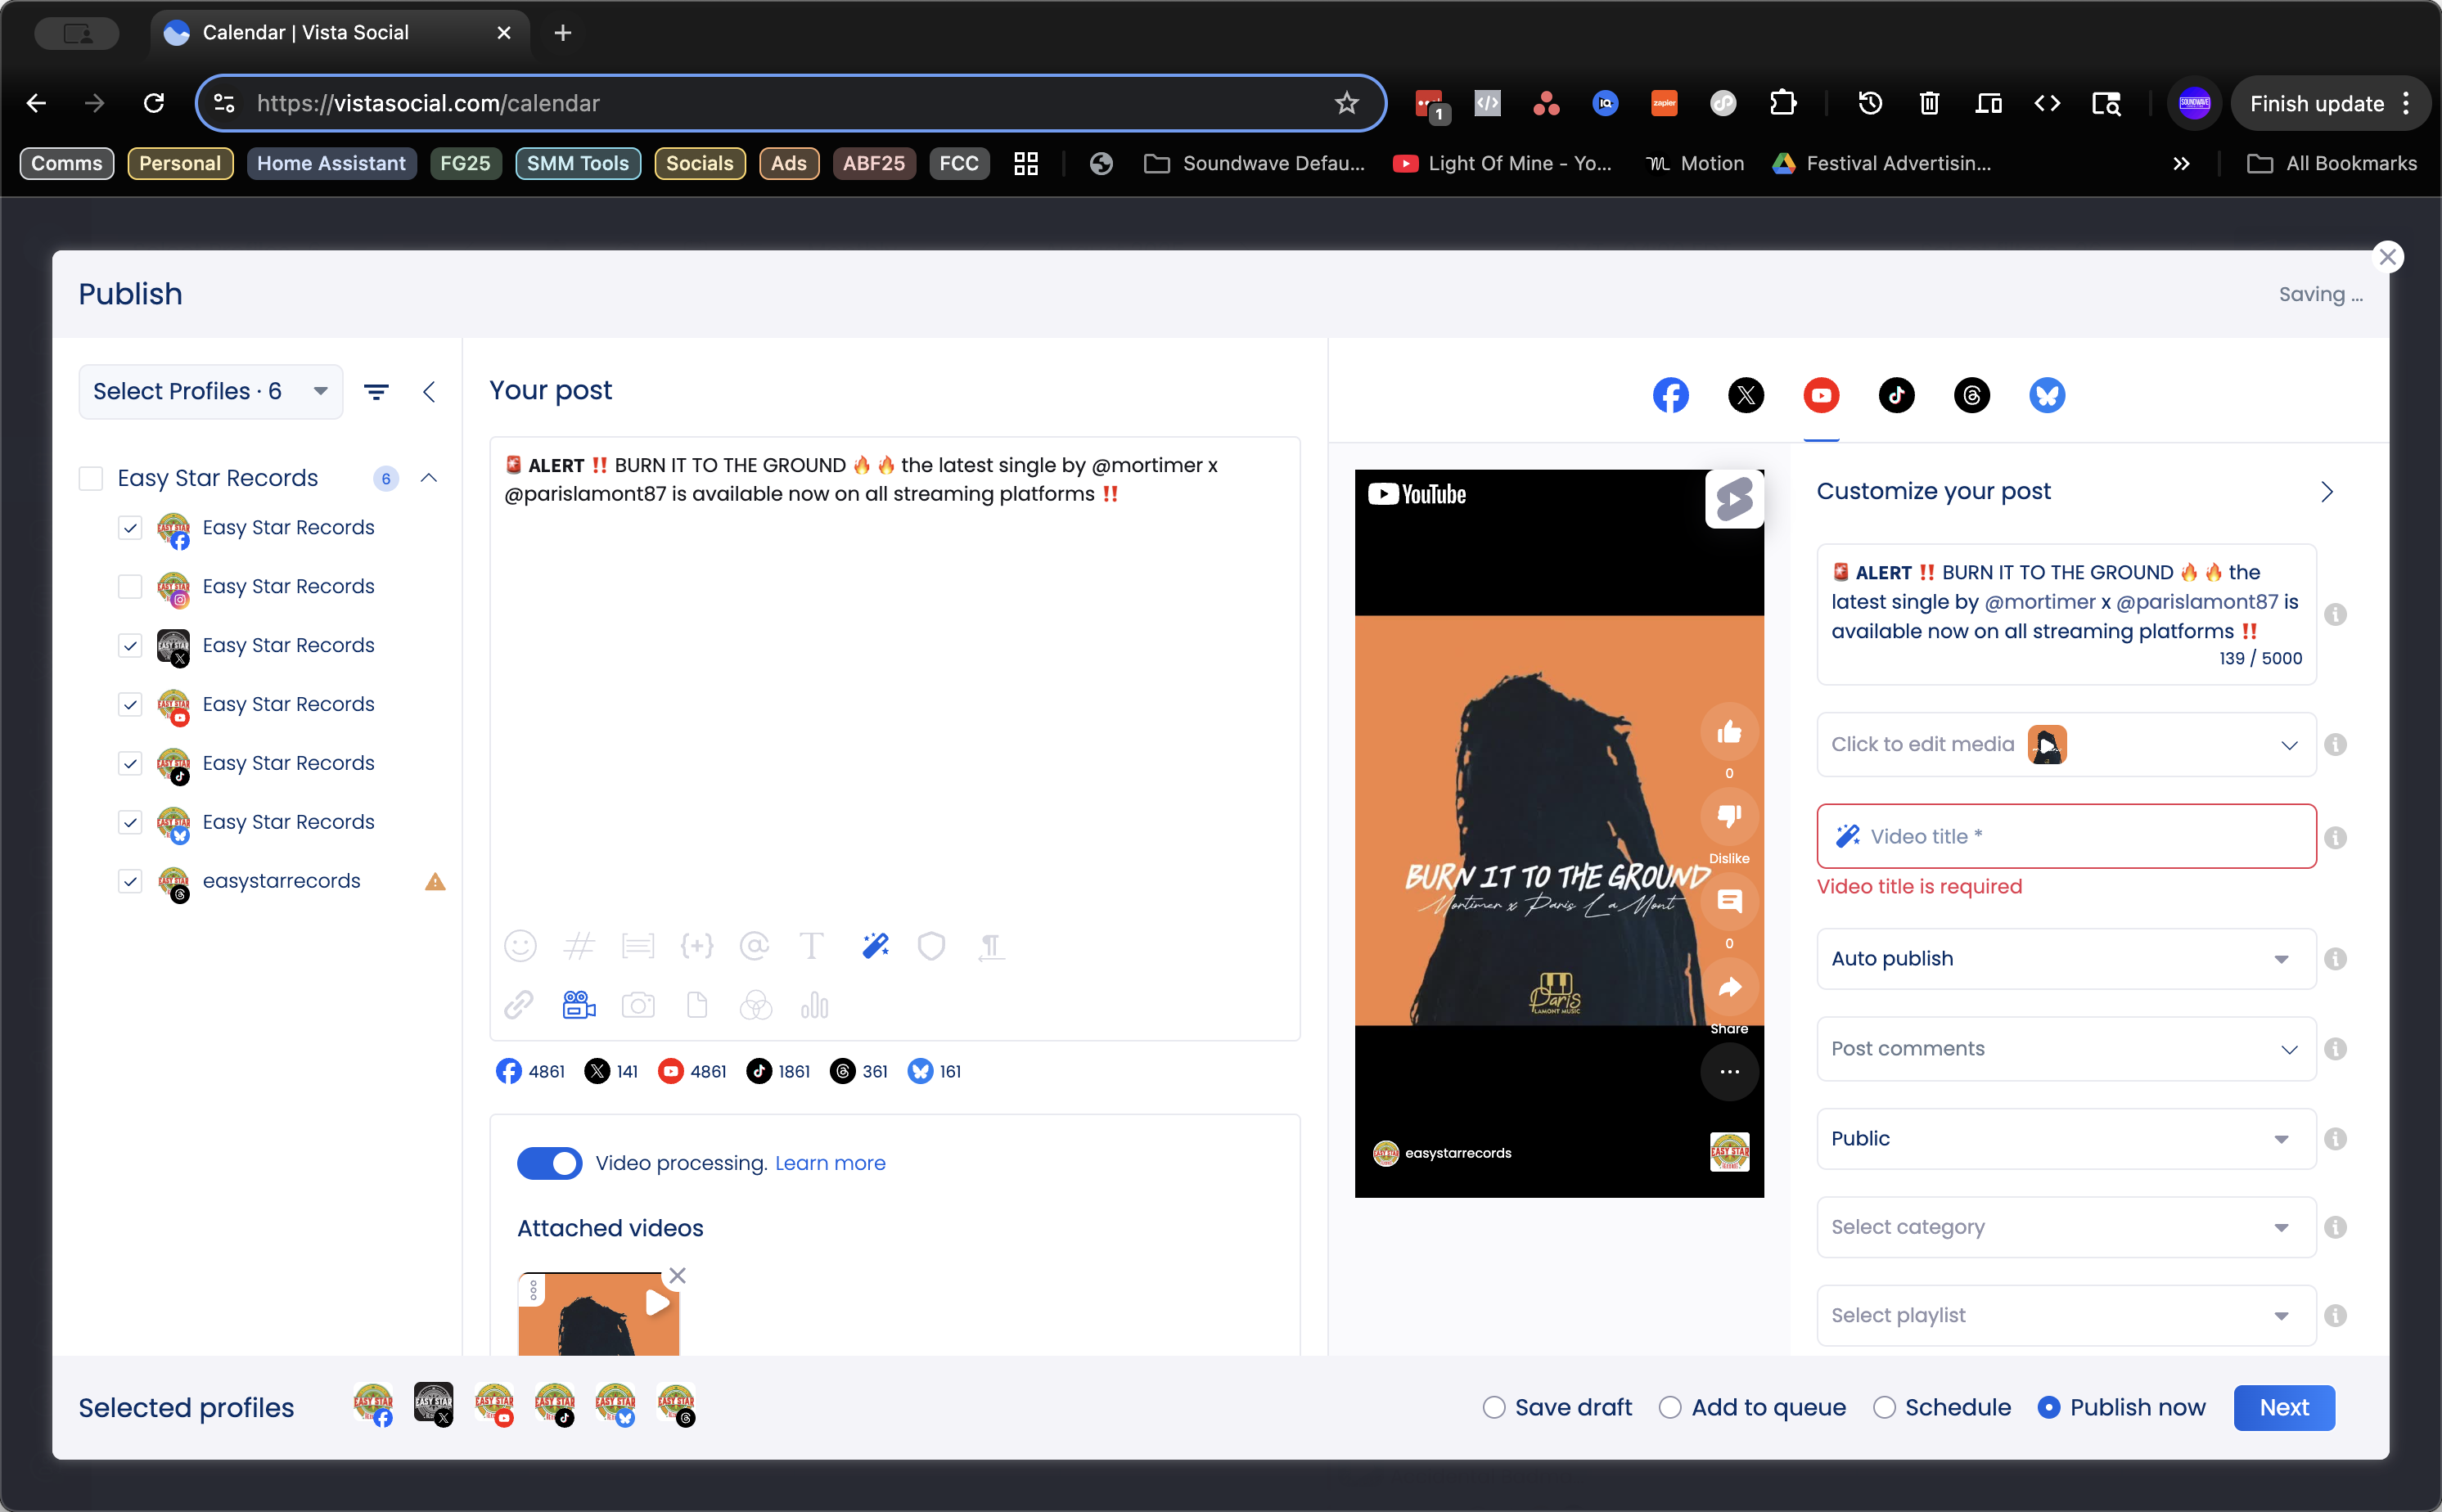Click the attach link icon

tap(519, 1005)
